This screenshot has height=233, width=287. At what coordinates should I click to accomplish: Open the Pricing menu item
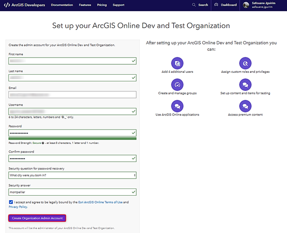(x=102, y=5)
